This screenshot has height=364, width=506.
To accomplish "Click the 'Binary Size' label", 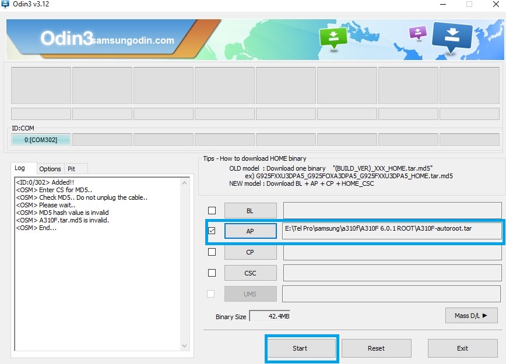I will tap(231, 317).
